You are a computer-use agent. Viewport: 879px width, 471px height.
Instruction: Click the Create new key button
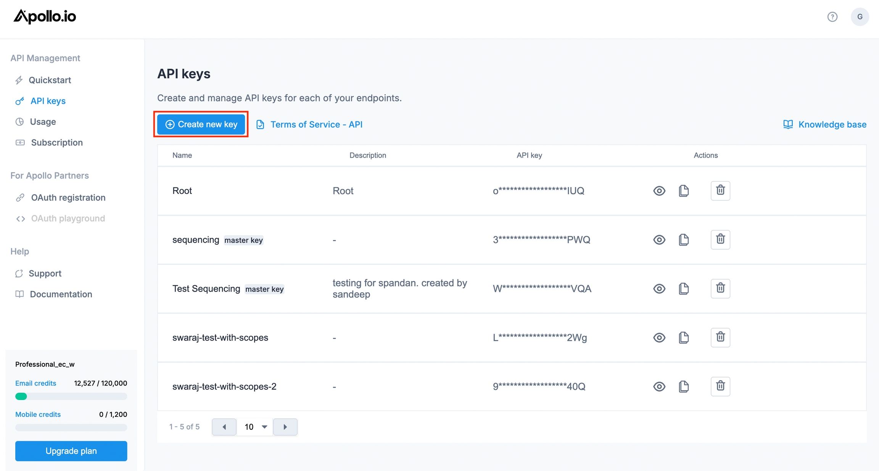[x=201, y=124]
